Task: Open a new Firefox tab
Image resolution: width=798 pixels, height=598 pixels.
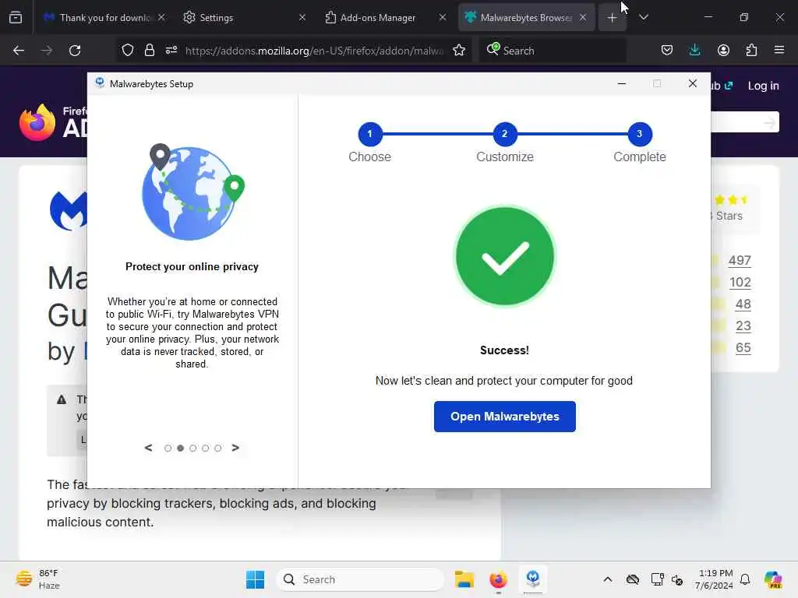Action: point(613,18)
